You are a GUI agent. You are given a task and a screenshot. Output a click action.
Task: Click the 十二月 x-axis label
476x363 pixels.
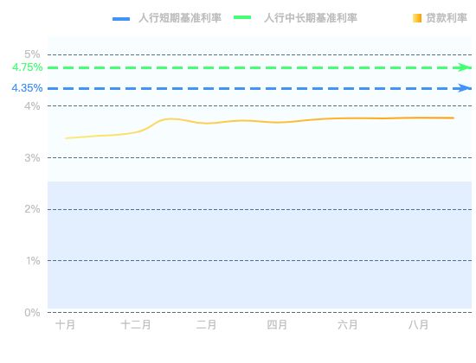click(136, 325)
